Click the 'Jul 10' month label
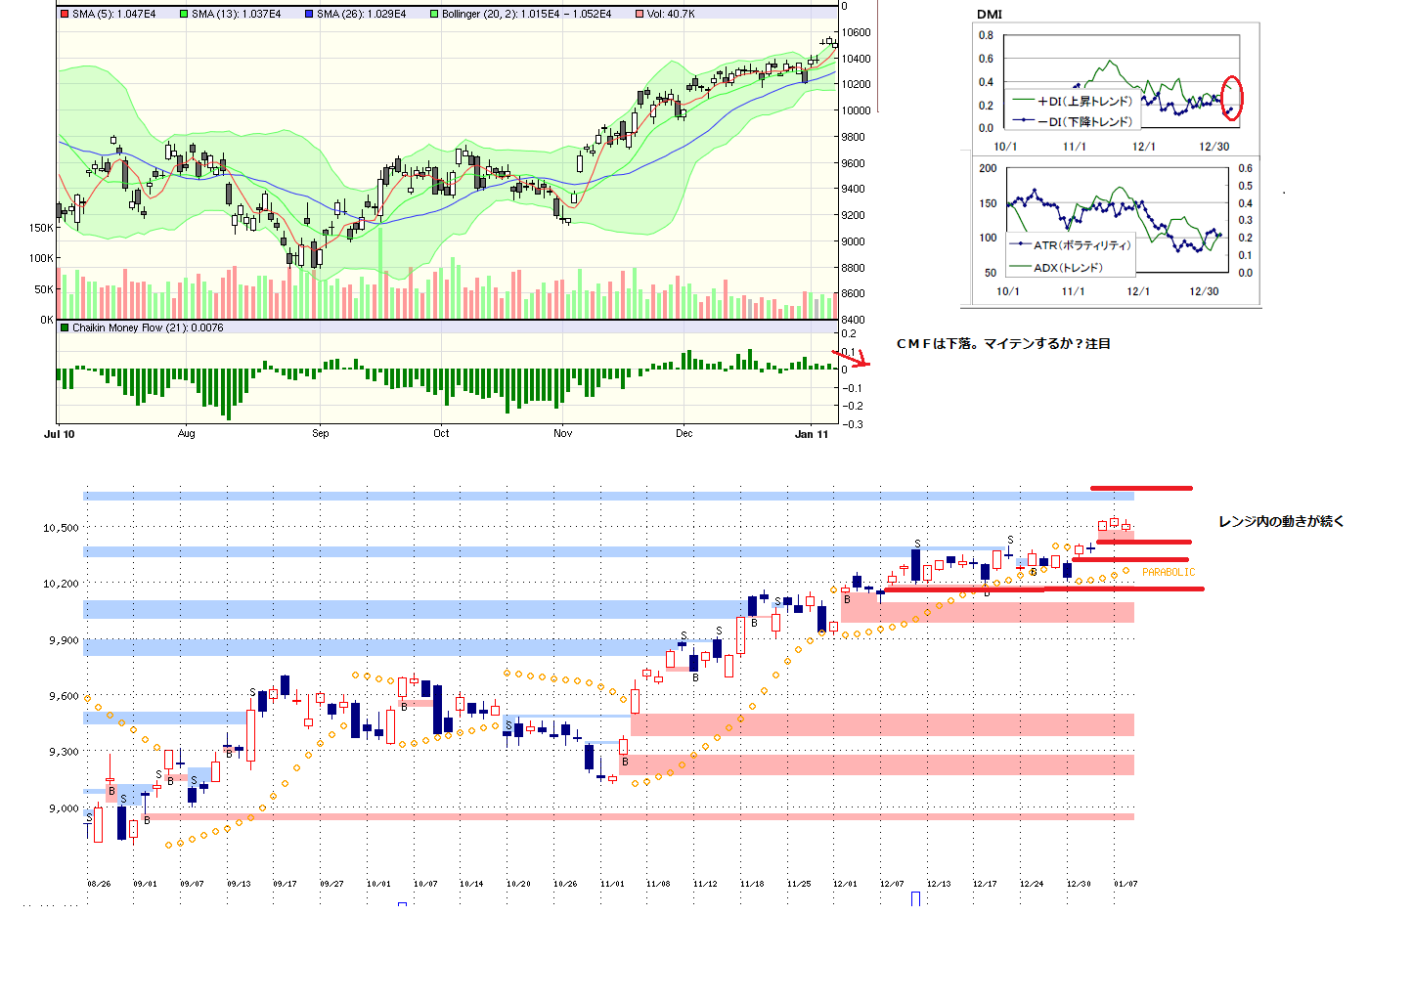 coord(60,433)
